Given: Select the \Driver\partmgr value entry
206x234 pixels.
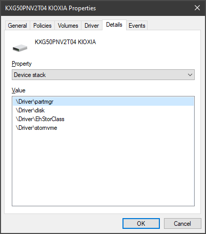Looking at the screenshot, I should [x=103, y=102].
